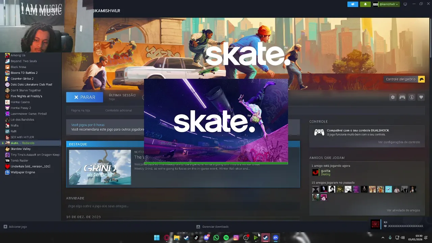This screenshot has width=432, height=243.
Task: Click the Wallpaper Engine blue icon
Action: point(7,172)
